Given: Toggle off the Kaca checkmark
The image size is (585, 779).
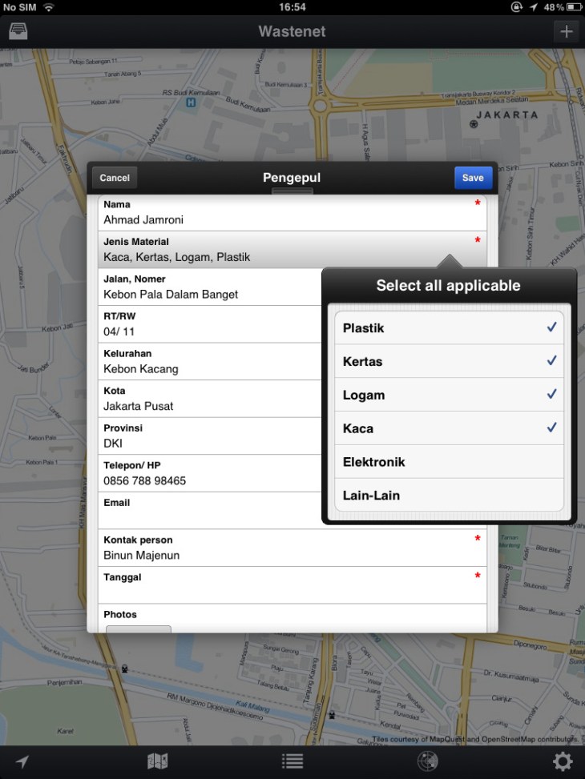Looking at the screenshot, I should 449,428.
